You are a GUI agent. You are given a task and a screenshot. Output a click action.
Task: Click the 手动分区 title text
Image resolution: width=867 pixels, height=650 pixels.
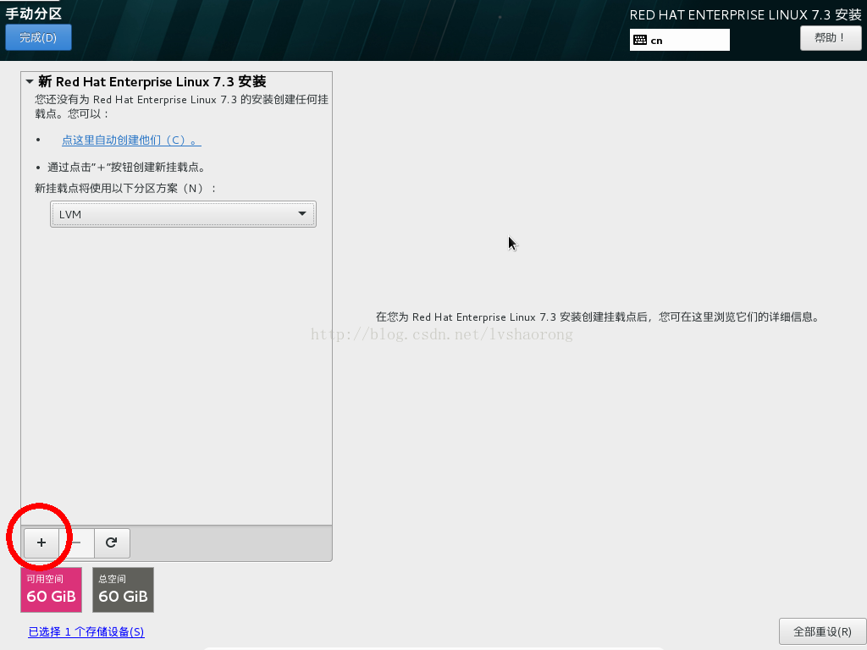[x=33, y=14]
